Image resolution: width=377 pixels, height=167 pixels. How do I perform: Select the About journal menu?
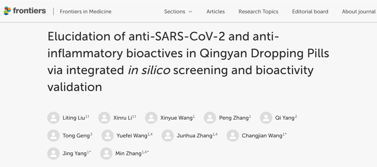coord(359,11)
